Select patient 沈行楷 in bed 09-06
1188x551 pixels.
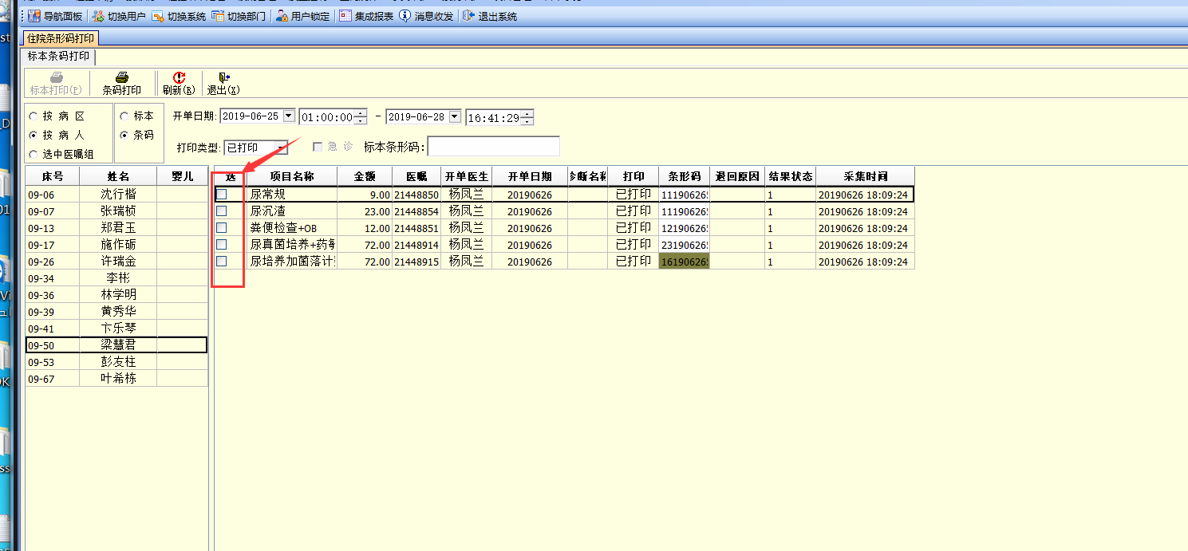(x=116, y=194)
